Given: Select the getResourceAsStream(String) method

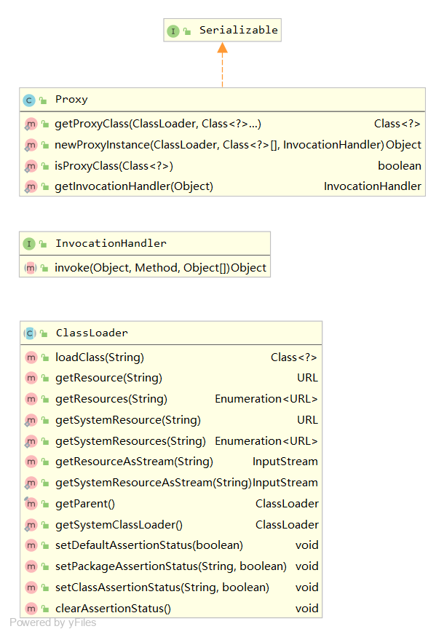Looking at the screenshot, I should click(134, 462).
